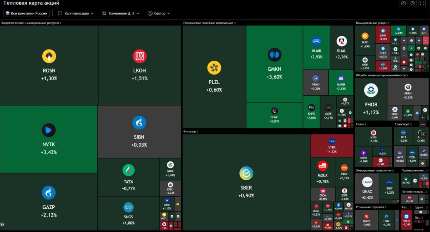The width and height of the screenshot is (430, 232).
Task: Zoom in with the plus button
Action: point(423,117)
